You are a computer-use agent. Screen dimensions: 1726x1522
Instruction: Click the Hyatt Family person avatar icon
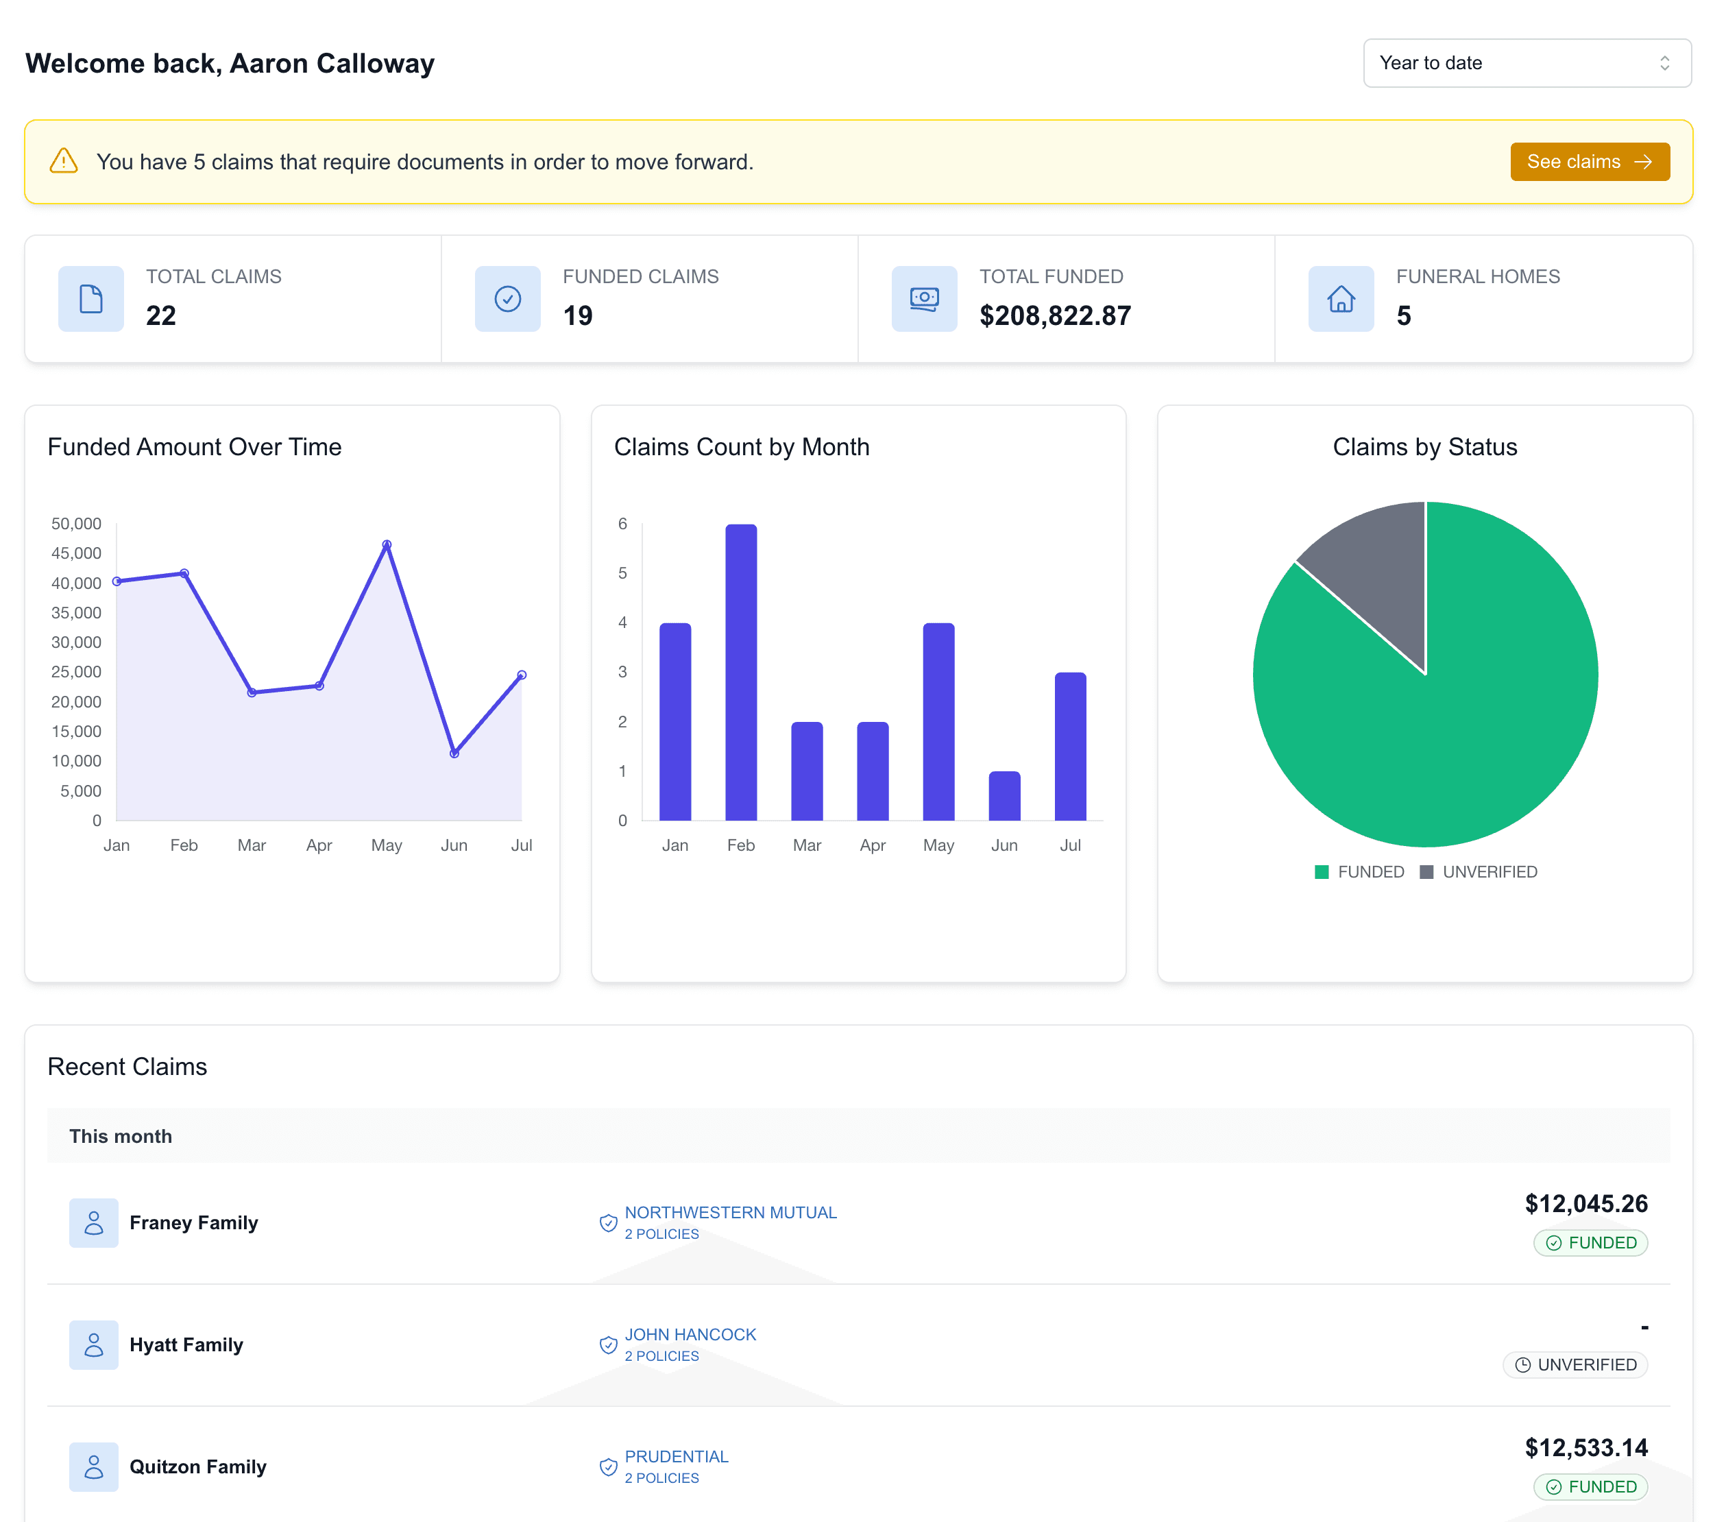(94, 1344)
